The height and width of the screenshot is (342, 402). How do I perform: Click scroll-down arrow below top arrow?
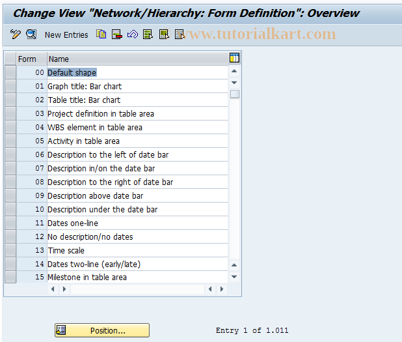234,83
